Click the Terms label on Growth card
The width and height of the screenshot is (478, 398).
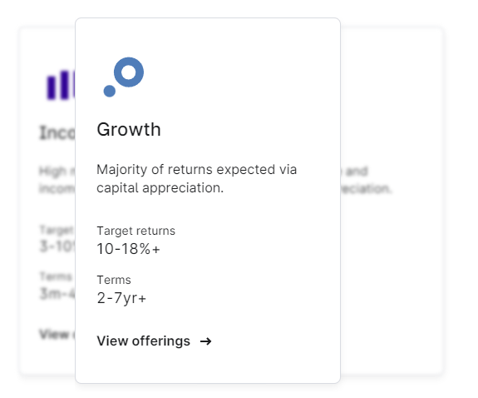pos(114,280)
